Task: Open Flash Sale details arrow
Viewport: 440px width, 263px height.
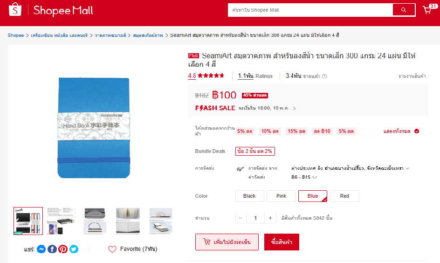Action: (x=295, y=108)
